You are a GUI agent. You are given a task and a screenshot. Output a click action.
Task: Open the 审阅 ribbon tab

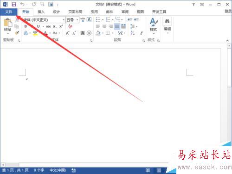pyautogui.click(x=125, y=12)
